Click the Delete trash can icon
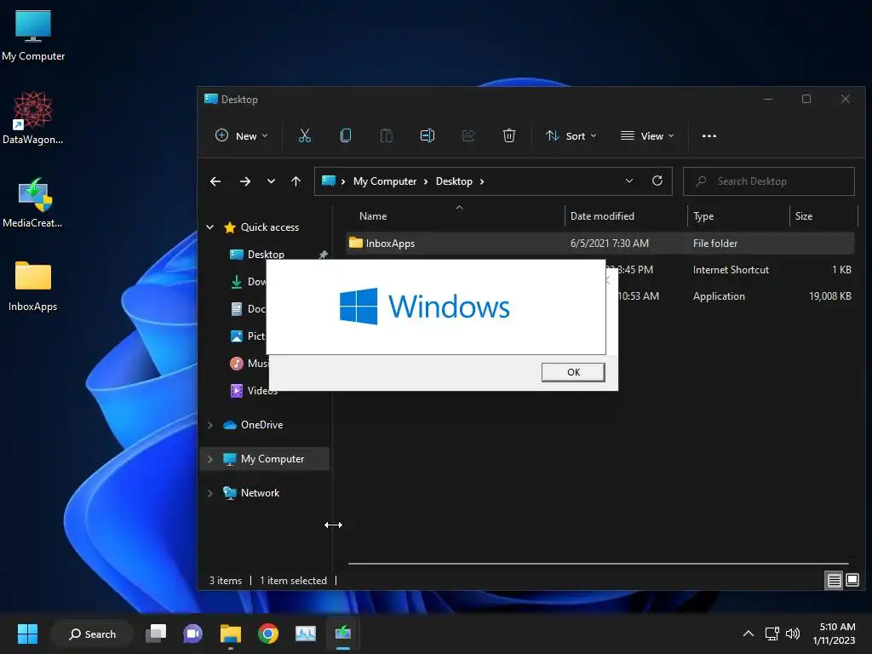Viewport: 872px width, 654px height. tap(509, 135)
